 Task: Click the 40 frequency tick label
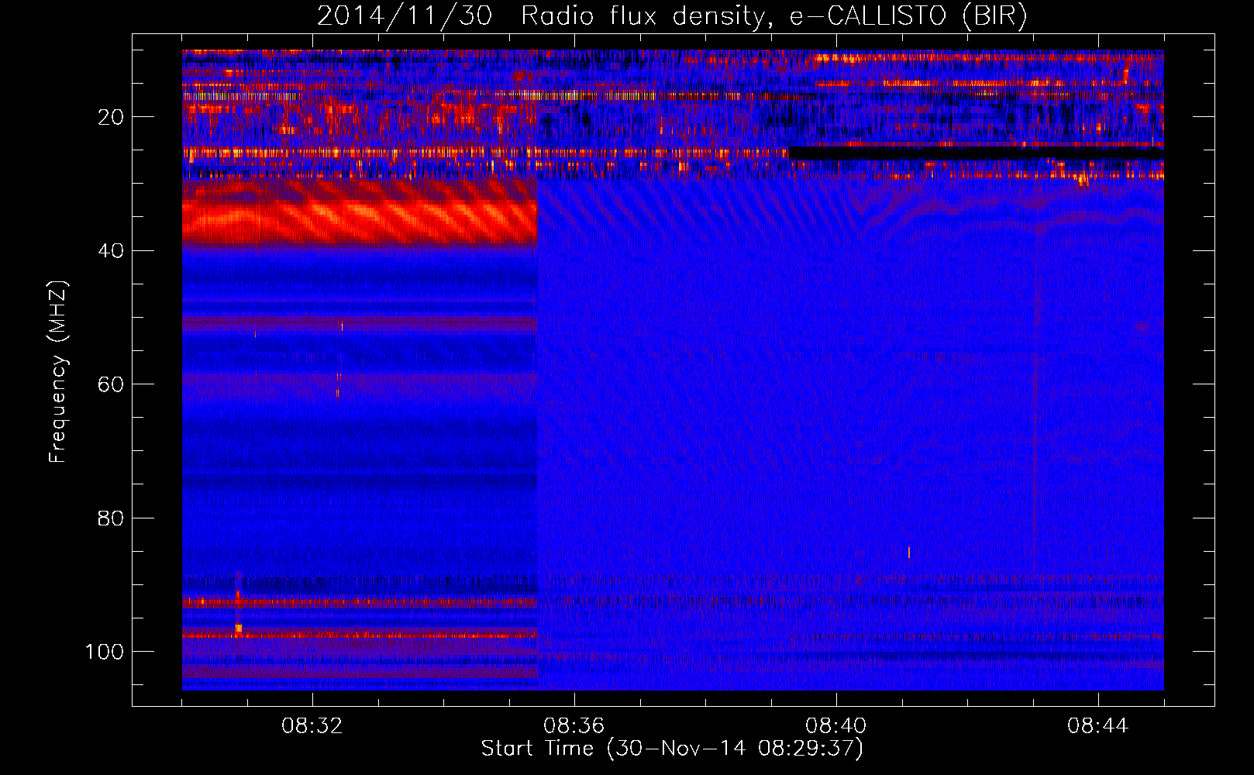pyautogui.click(x=111, y=251)
